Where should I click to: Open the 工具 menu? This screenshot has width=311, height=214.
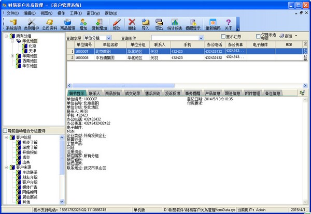coord(76,13)
